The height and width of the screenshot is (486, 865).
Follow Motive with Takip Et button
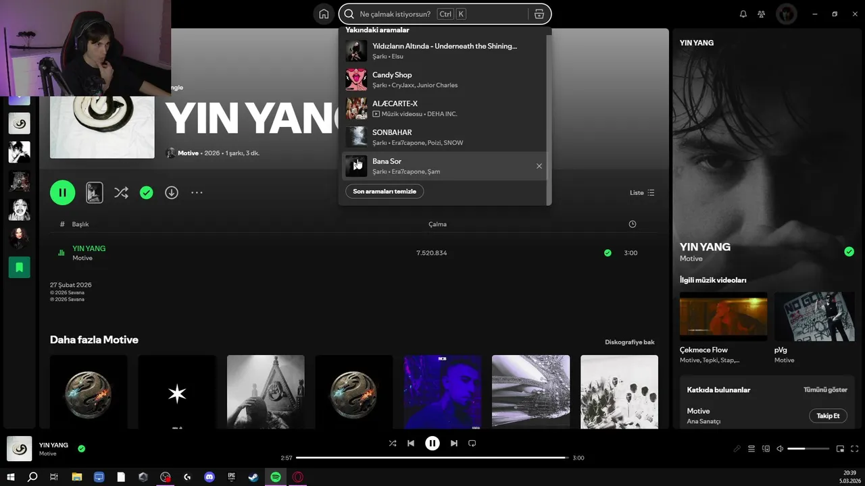click(828, 416)
